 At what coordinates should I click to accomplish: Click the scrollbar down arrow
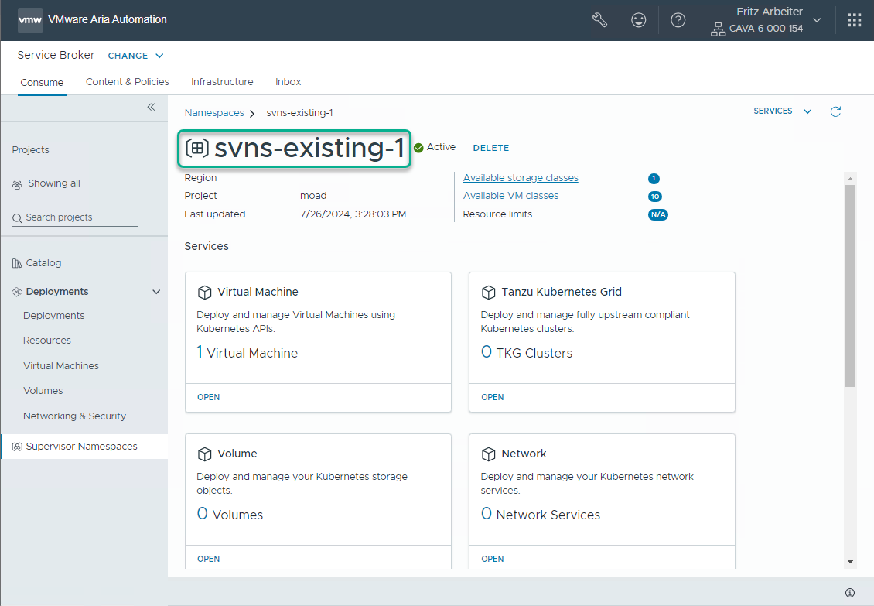[x=850, y=562]
